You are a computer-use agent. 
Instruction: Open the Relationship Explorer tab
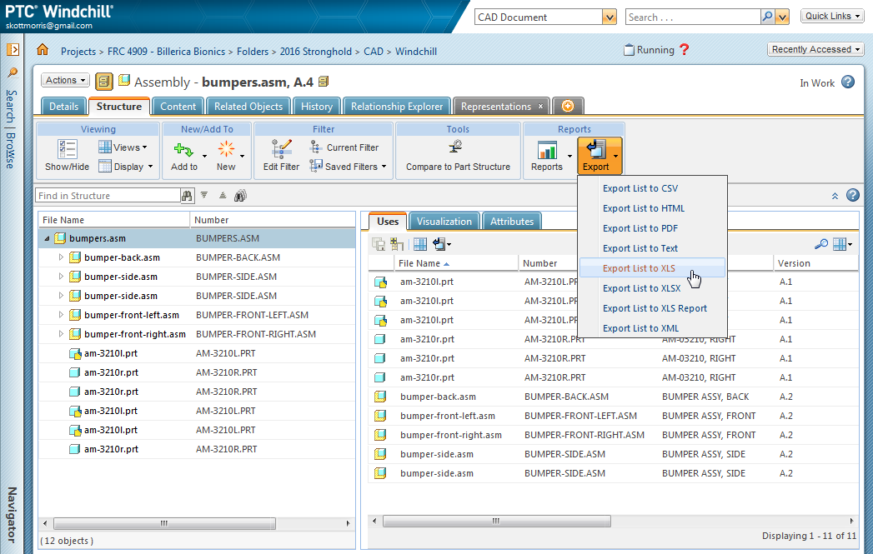click(x=397, y=107)
